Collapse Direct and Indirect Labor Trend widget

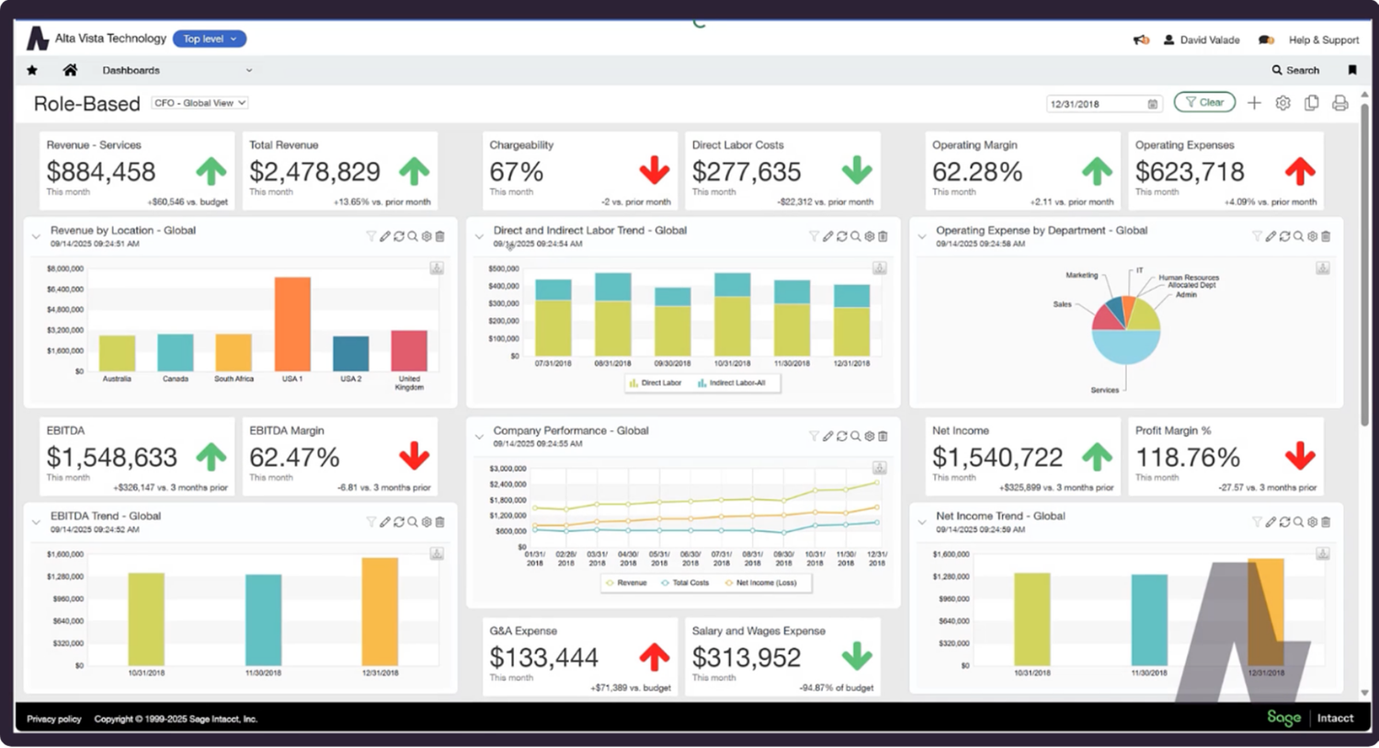click(x=479, y=236)
